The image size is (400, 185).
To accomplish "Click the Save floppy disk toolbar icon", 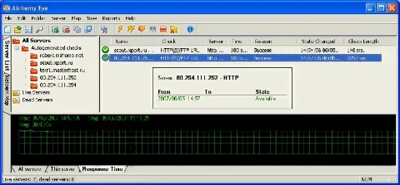I will click(28, 29).
